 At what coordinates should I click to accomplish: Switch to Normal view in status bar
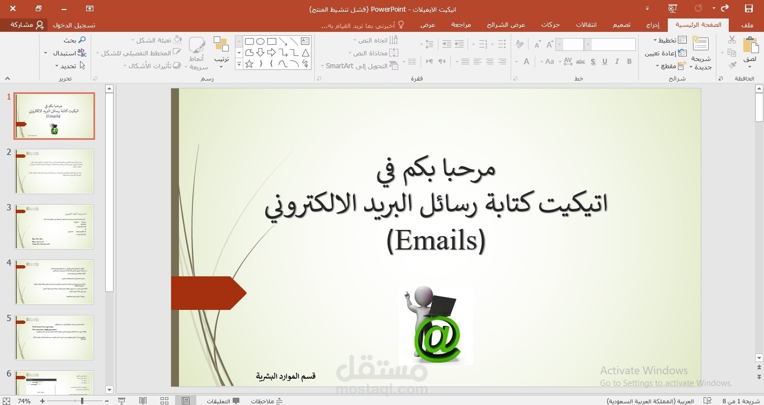[185, 401]
